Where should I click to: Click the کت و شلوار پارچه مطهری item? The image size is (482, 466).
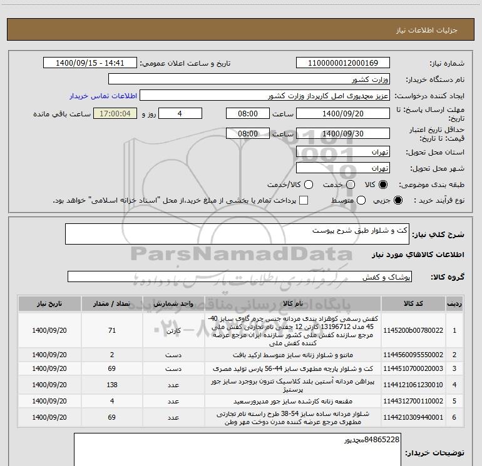pyautogui.click(x=293, y=368)
